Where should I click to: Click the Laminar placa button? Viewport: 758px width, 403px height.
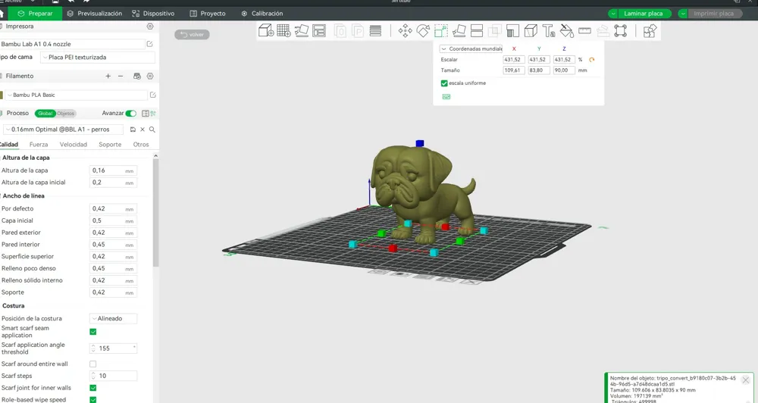click(x=644, y=14)
